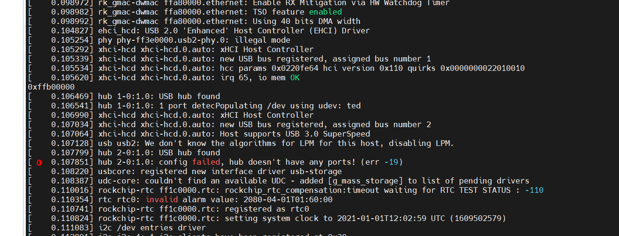Click the '0xffb00000' address line

tap(51, 87)
